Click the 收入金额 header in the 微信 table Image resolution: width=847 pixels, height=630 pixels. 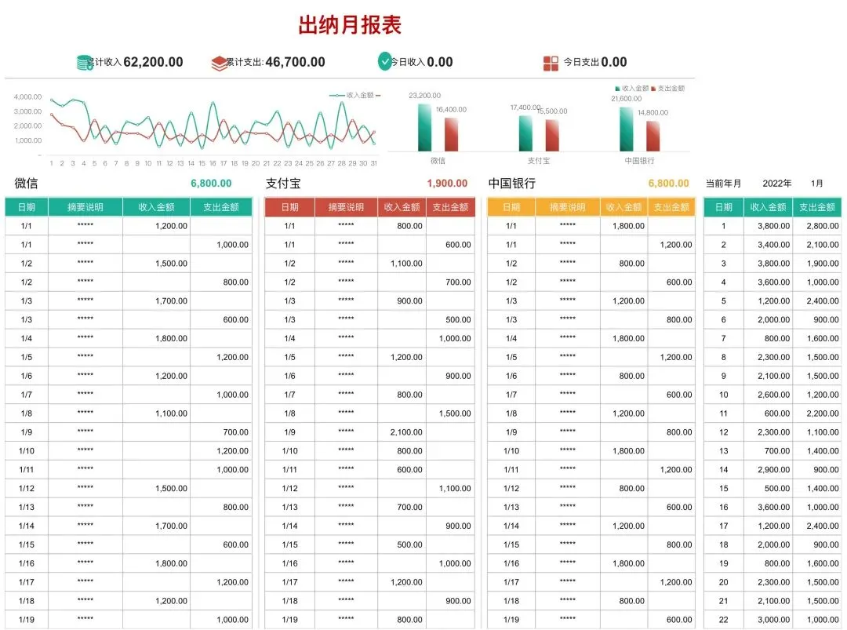click(x=157, y=207)
